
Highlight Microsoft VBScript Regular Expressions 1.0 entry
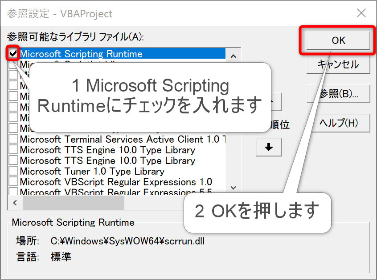point(116,182)
